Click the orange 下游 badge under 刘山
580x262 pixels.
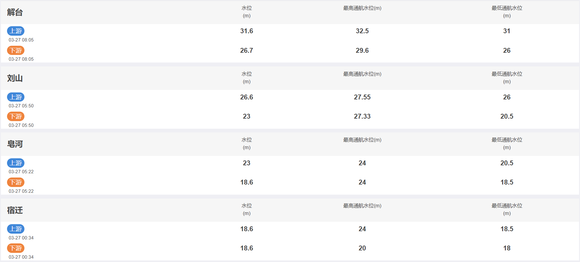16,116
